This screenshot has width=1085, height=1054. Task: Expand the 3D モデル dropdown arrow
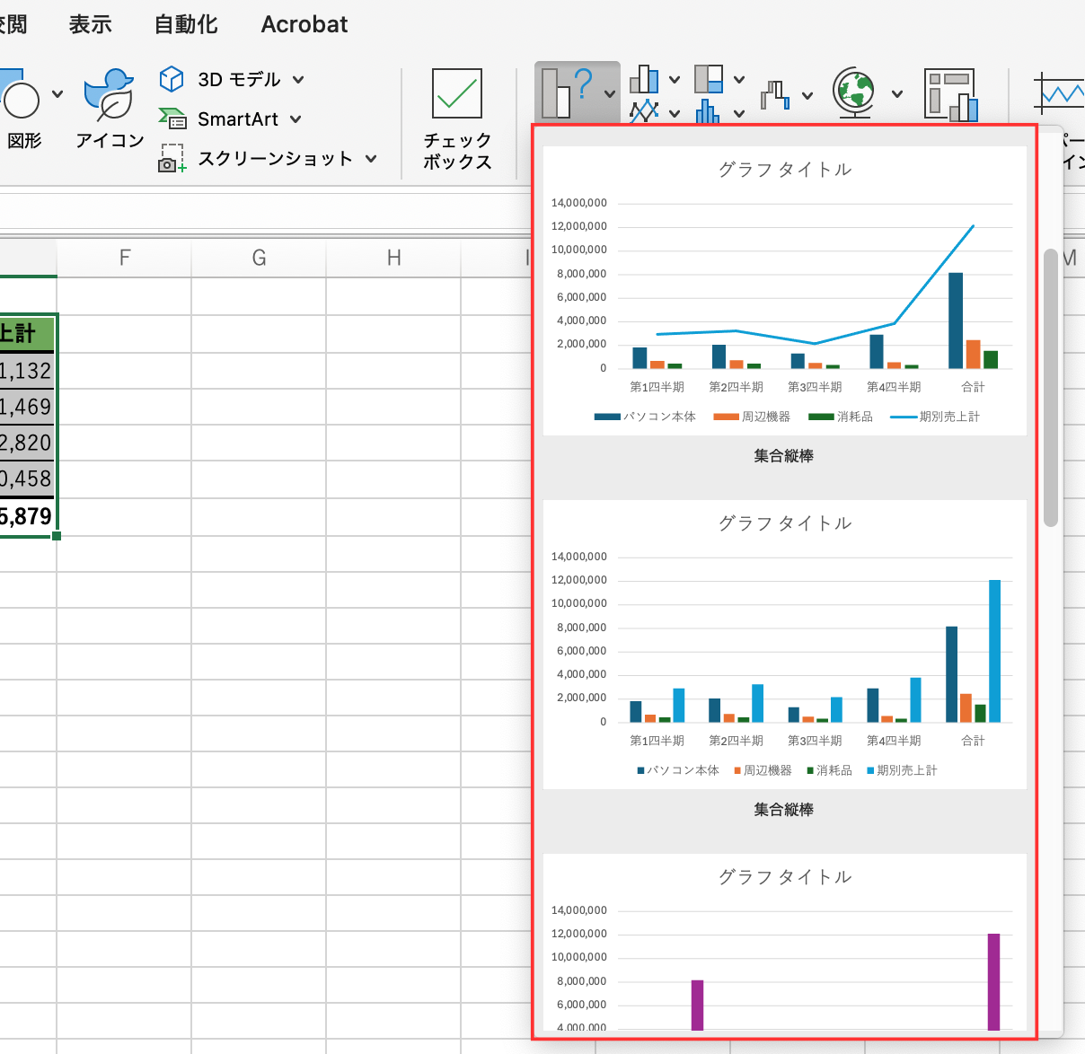298,80
